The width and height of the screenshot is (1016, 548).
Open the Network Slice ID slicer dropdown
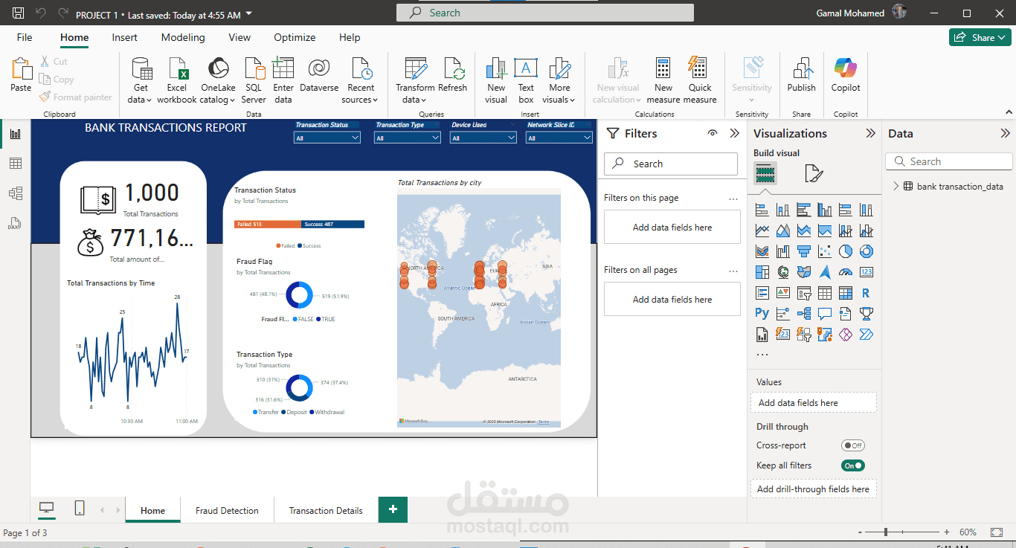point(559,138)
